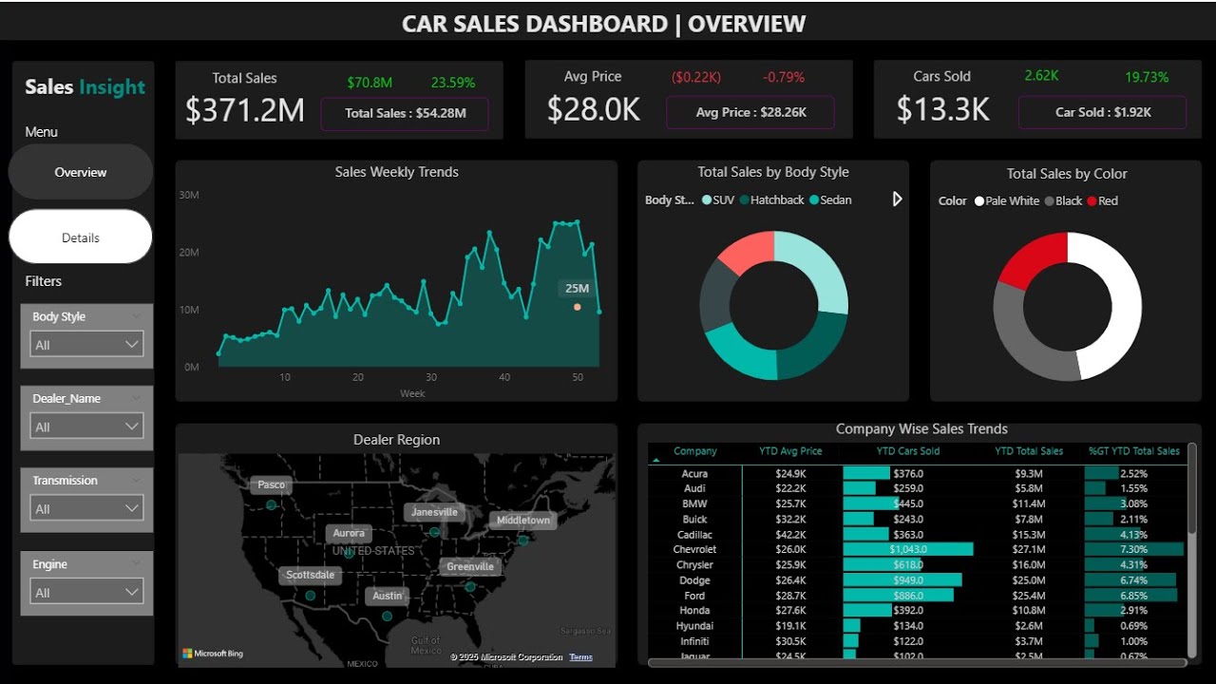The width and height of the screenshot is (1216, 684).
Task: Select the Audi company row
Action: coord(917,488)
